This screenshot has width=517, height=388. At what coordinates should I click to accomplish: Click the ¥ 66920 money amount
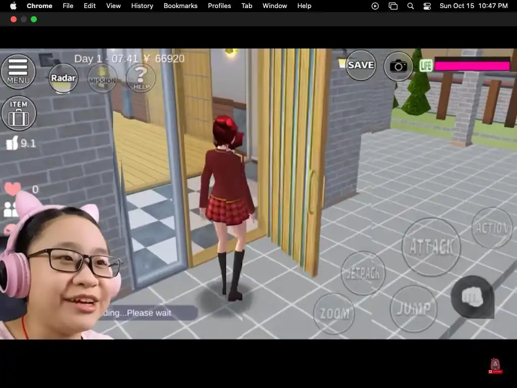pyautogui.click(x=164, y=59)
